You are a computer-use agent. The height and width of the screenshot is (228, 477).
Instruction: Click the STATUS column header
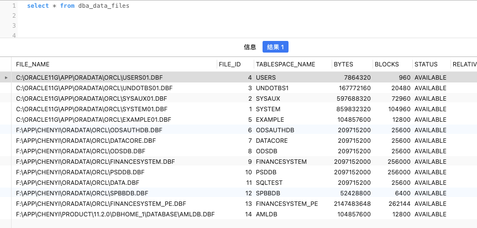coord(426,64)
